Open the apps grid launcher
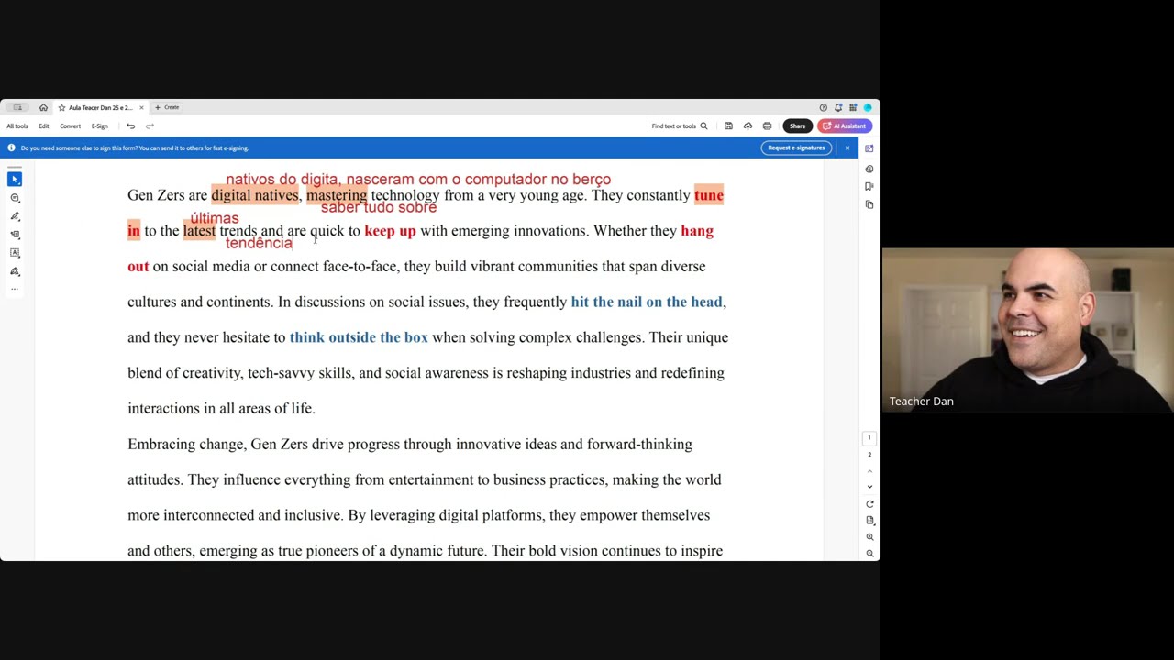Screen dimensions: 1174x660 click(852, 107)
